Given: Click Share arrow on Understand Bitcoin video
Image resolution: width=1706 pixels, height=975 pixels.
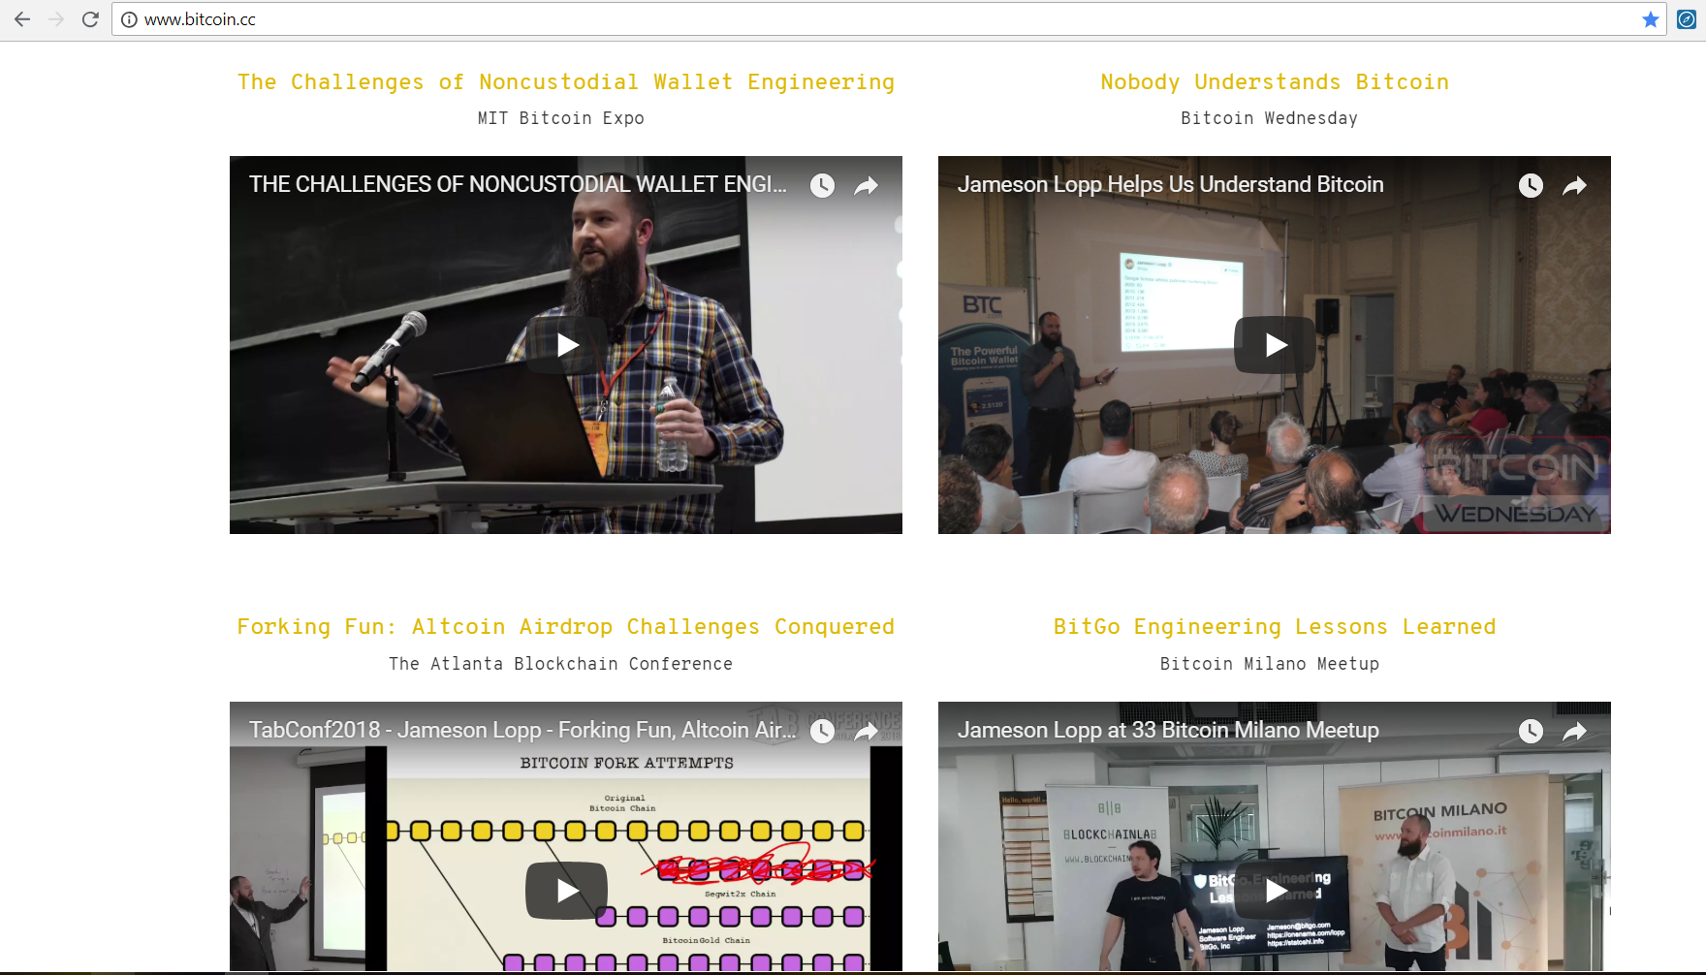Looking at the screenshot, I should (x=1574, y=185).
